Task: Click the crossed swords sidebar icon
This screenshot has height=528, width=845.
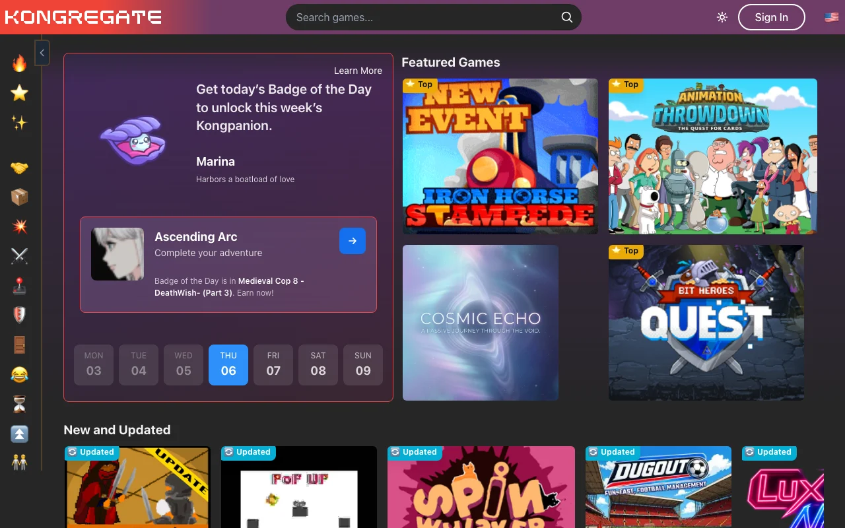Action: click(20, 256)
